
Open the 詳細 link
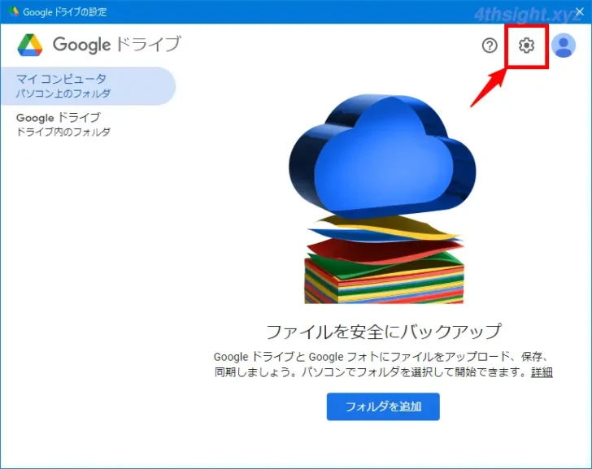[x=542, y=372]
